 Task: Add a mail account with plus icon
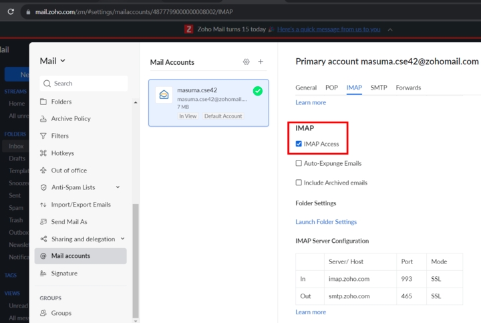[x=261, y=62]
